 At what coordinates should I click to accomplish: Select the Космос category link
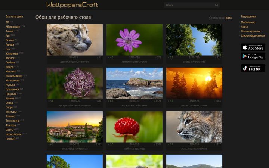(x=10, y=58)
